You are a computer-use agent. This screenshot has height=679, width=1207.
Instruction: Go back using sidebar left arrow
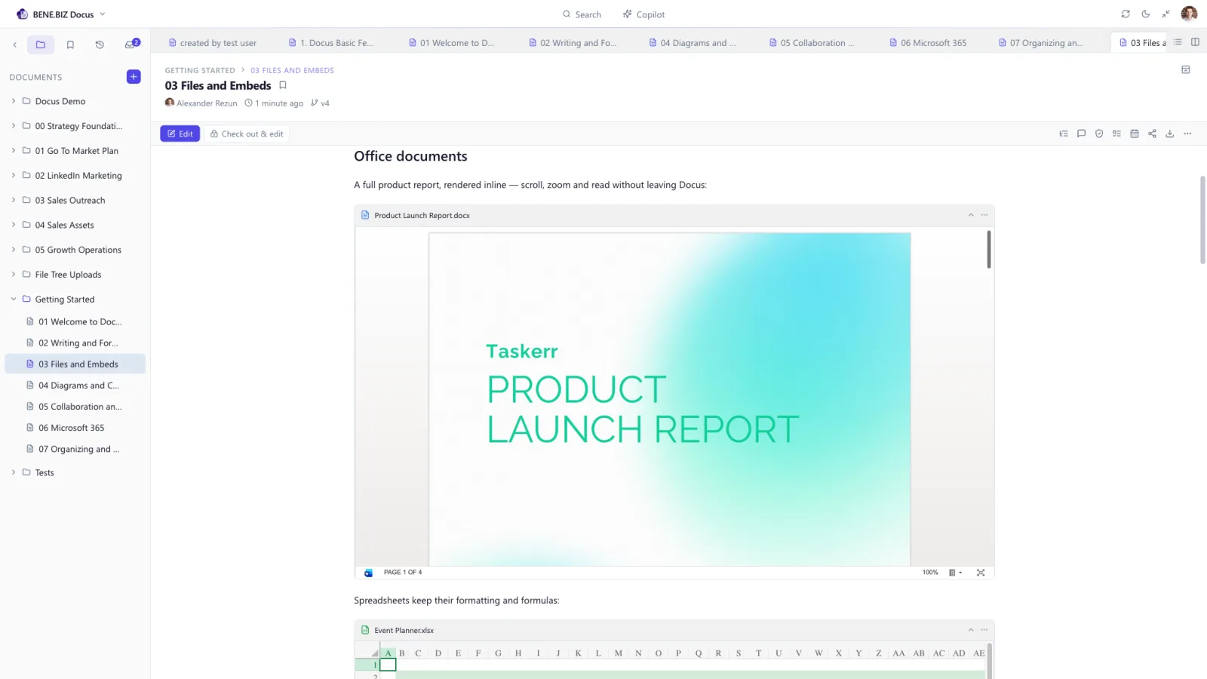14,45
